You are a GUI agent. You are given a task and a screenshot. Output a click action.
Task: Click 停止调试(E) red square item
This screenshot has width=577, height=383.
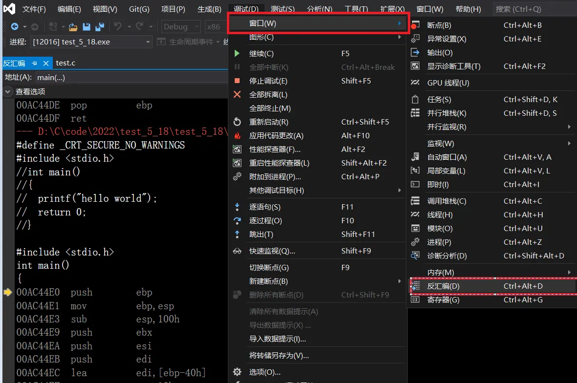tap(317, 81)
